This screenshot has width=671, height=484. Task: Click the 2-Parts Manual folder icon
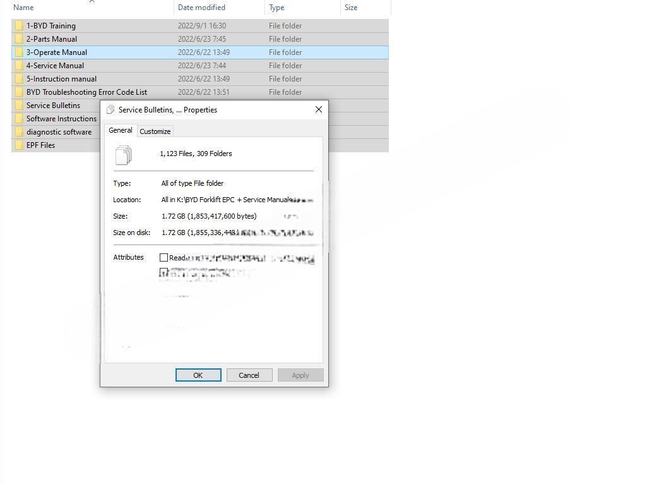click(x=19, y=39)
